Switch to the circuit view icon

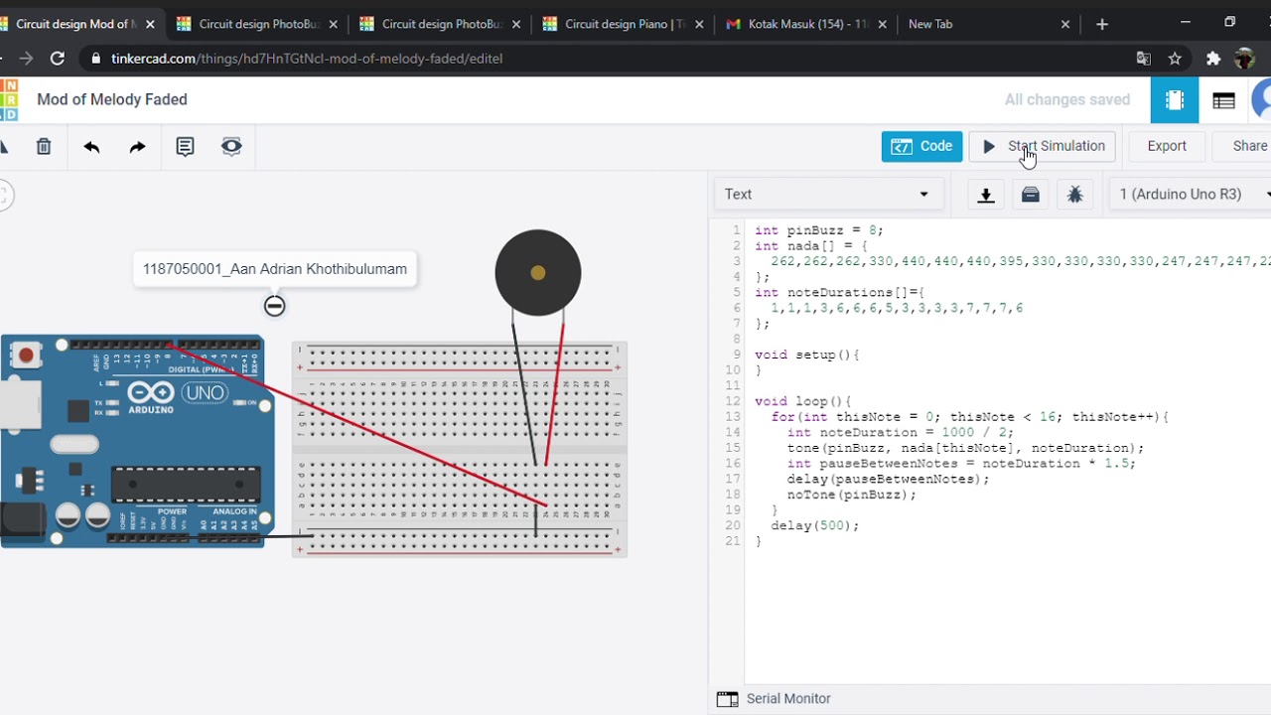pos(1175,100)
